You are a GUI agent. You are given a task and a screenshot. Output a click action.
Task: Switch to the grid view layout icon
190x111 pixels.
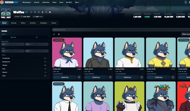point(59,34)
